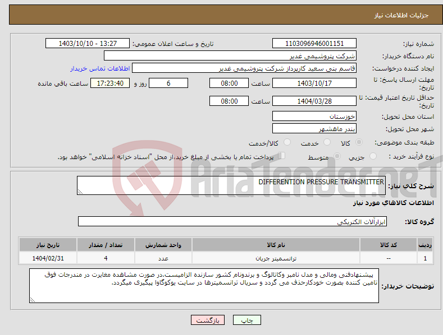This screenshot has height=335, width=443.
Task: Select the کالا radio button
Action: click(359, 142)
